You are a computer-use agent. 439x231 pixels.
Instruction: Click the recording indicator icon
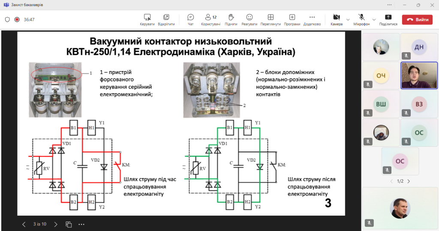[17, 20]
